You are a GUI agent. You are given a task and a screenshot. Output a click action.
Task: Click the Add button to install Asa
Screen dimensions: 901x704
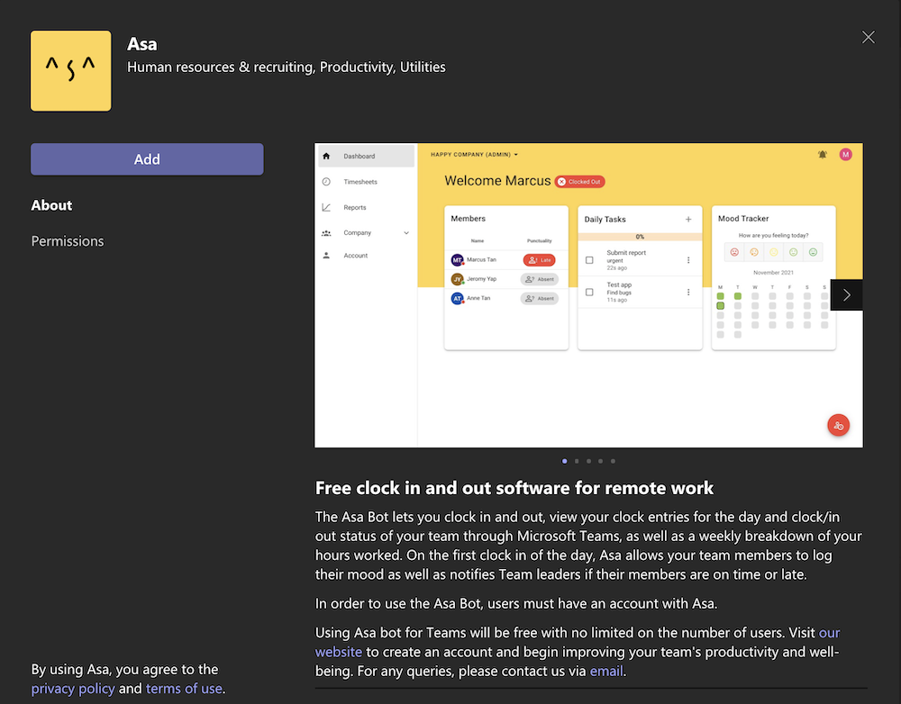click(x=147, y=159)
